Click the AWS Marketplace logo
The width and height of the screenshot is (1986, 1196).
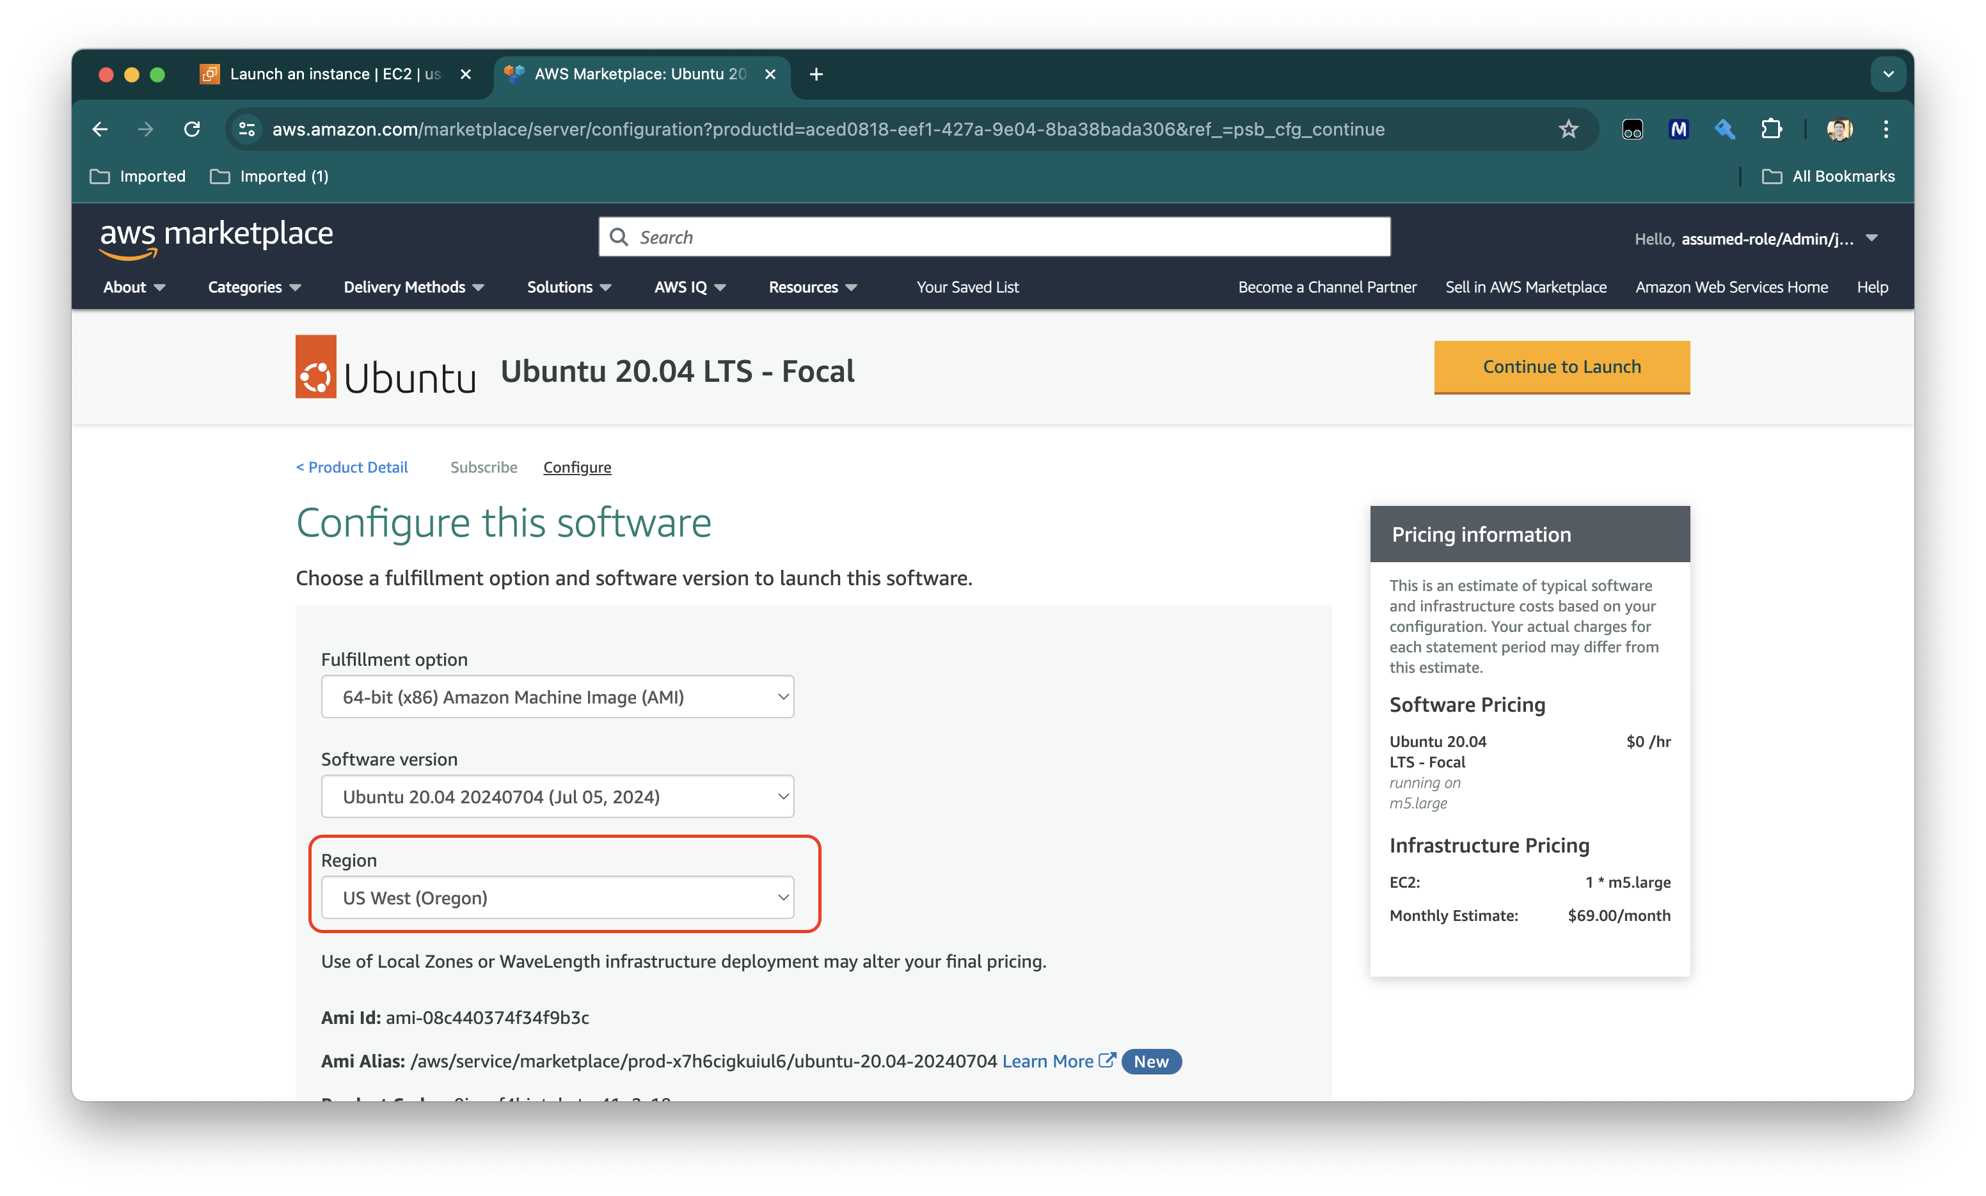(216, 238)
